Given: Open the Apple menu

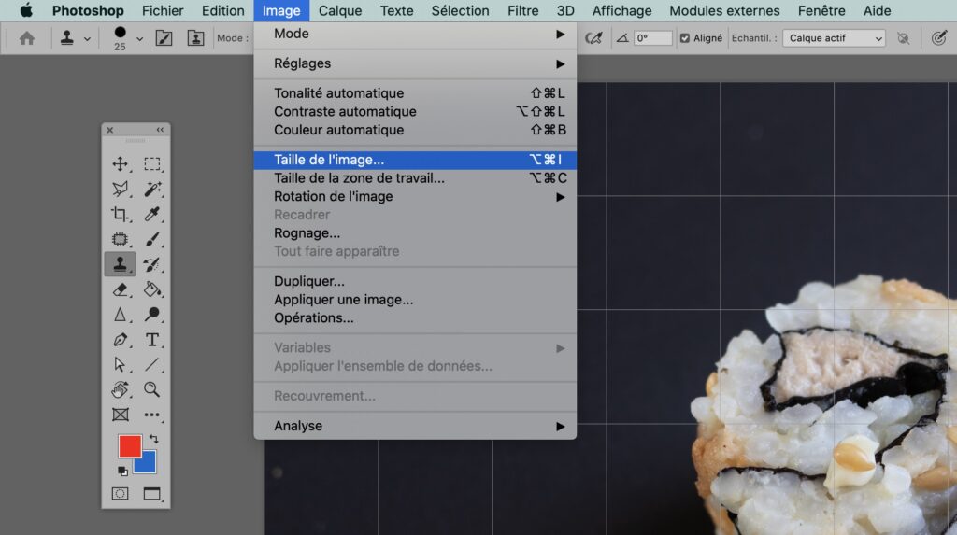Looking at the screenshot, I should coord(26,11).
